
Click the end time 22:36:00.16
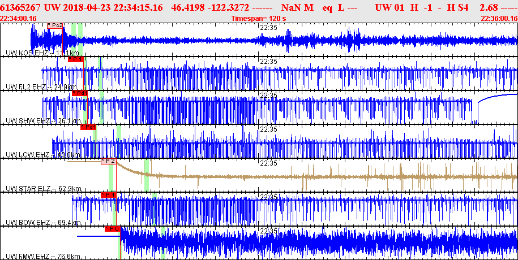(x=499, y=19)
